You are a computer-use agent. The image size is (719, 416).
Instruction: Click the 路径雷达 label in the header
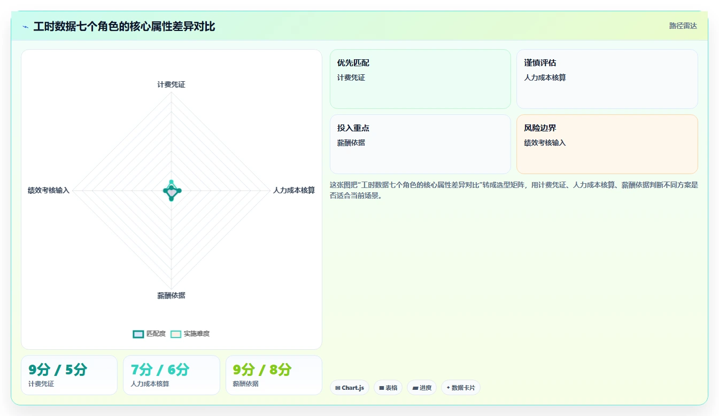(x=683, y=26)
